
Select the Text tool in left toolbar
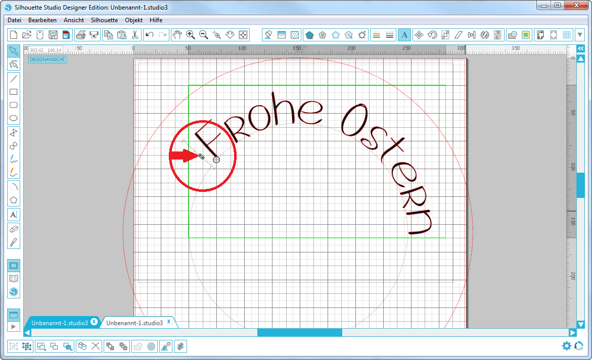(14, 214)
